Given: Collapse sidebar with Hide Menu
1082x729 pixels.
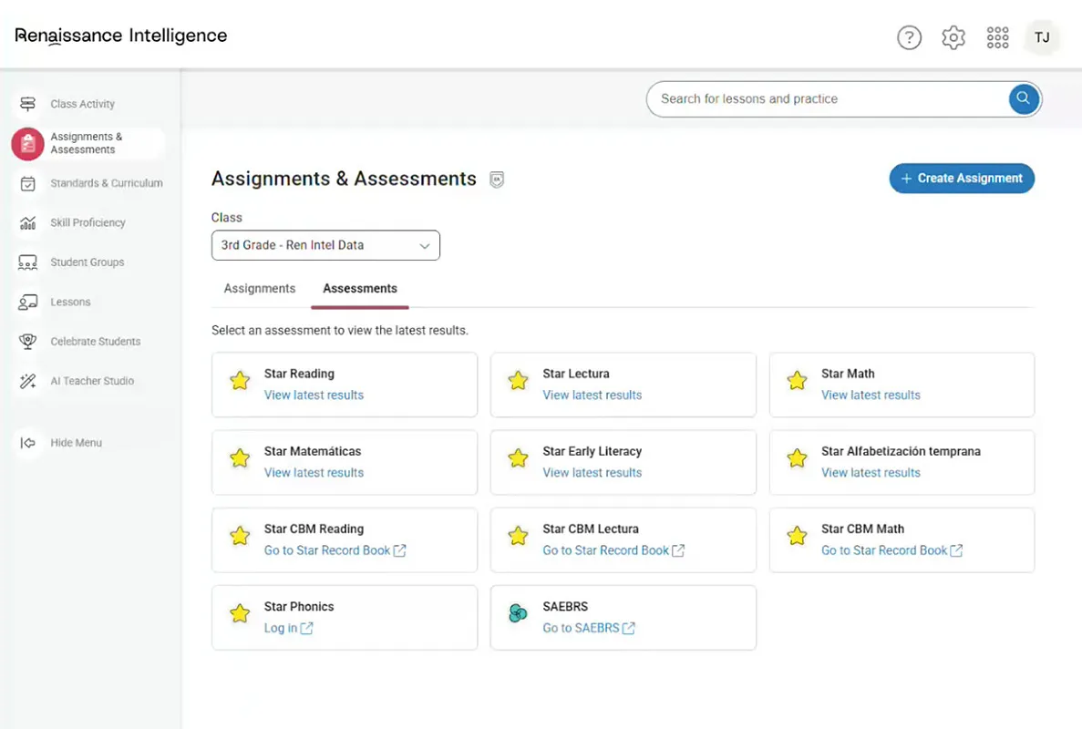Looking at the screenshot, I should click(76, 443).
